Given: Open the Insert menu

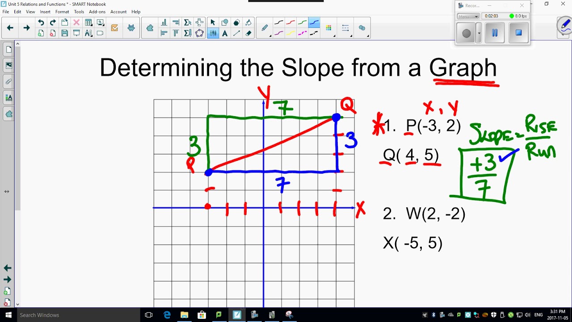Looking at the screenshot, I should [x=45, y=12].
